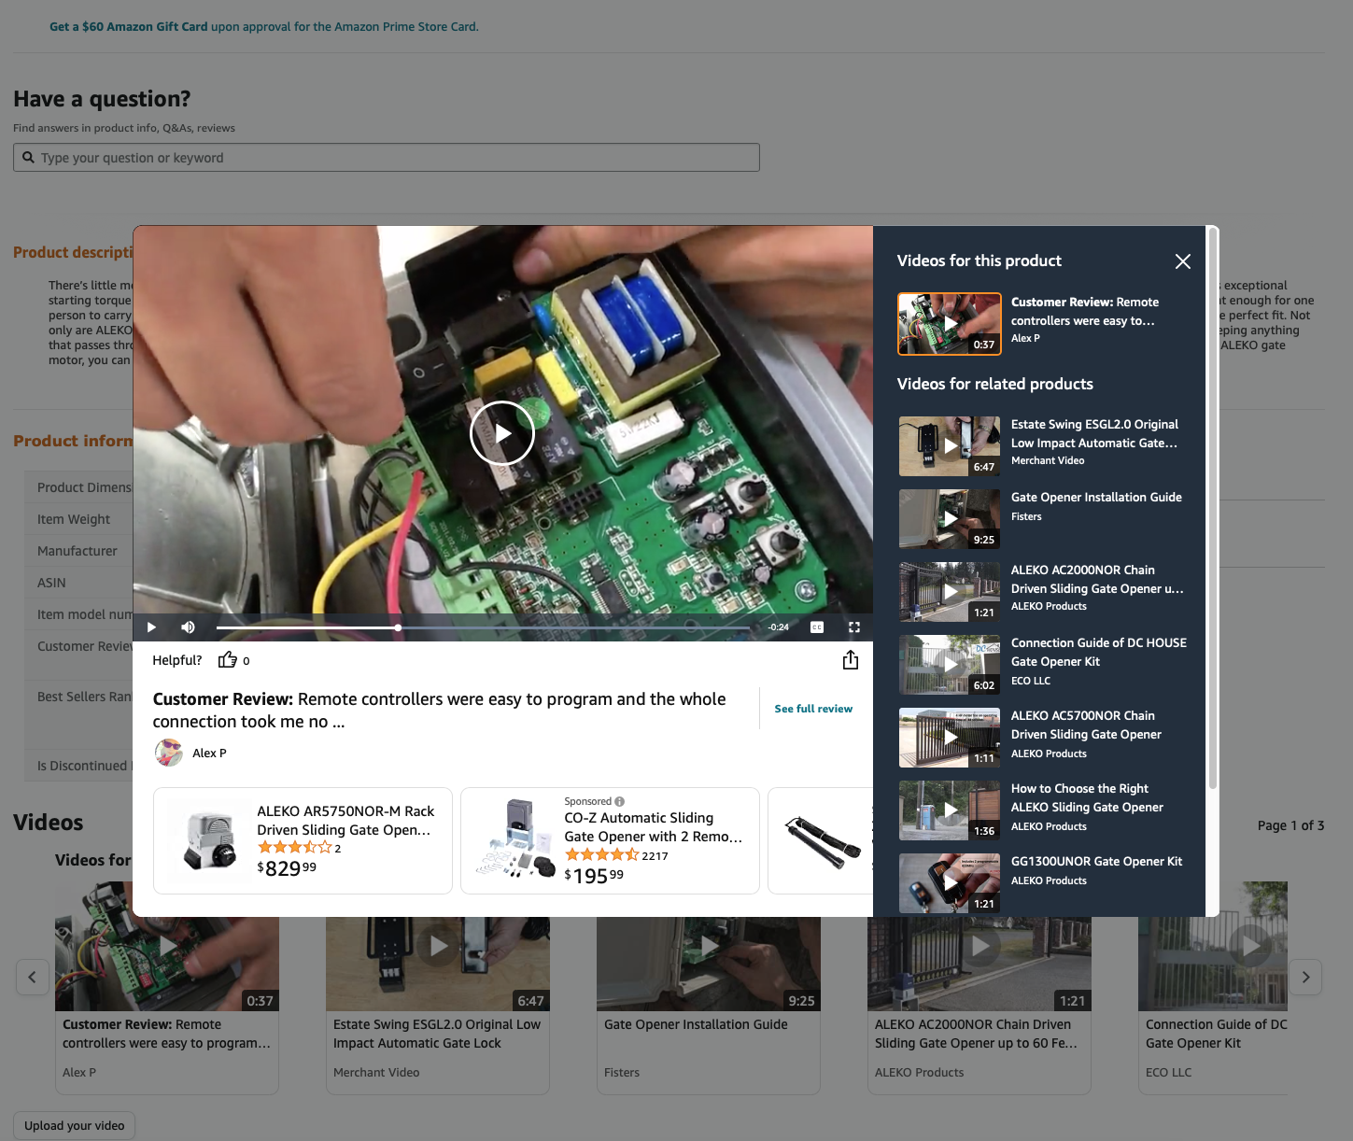Viewport: 1353px width, 1141px height.
Task: Play the ALEKO AC5700NOR sidebar video
Action: 950,738
